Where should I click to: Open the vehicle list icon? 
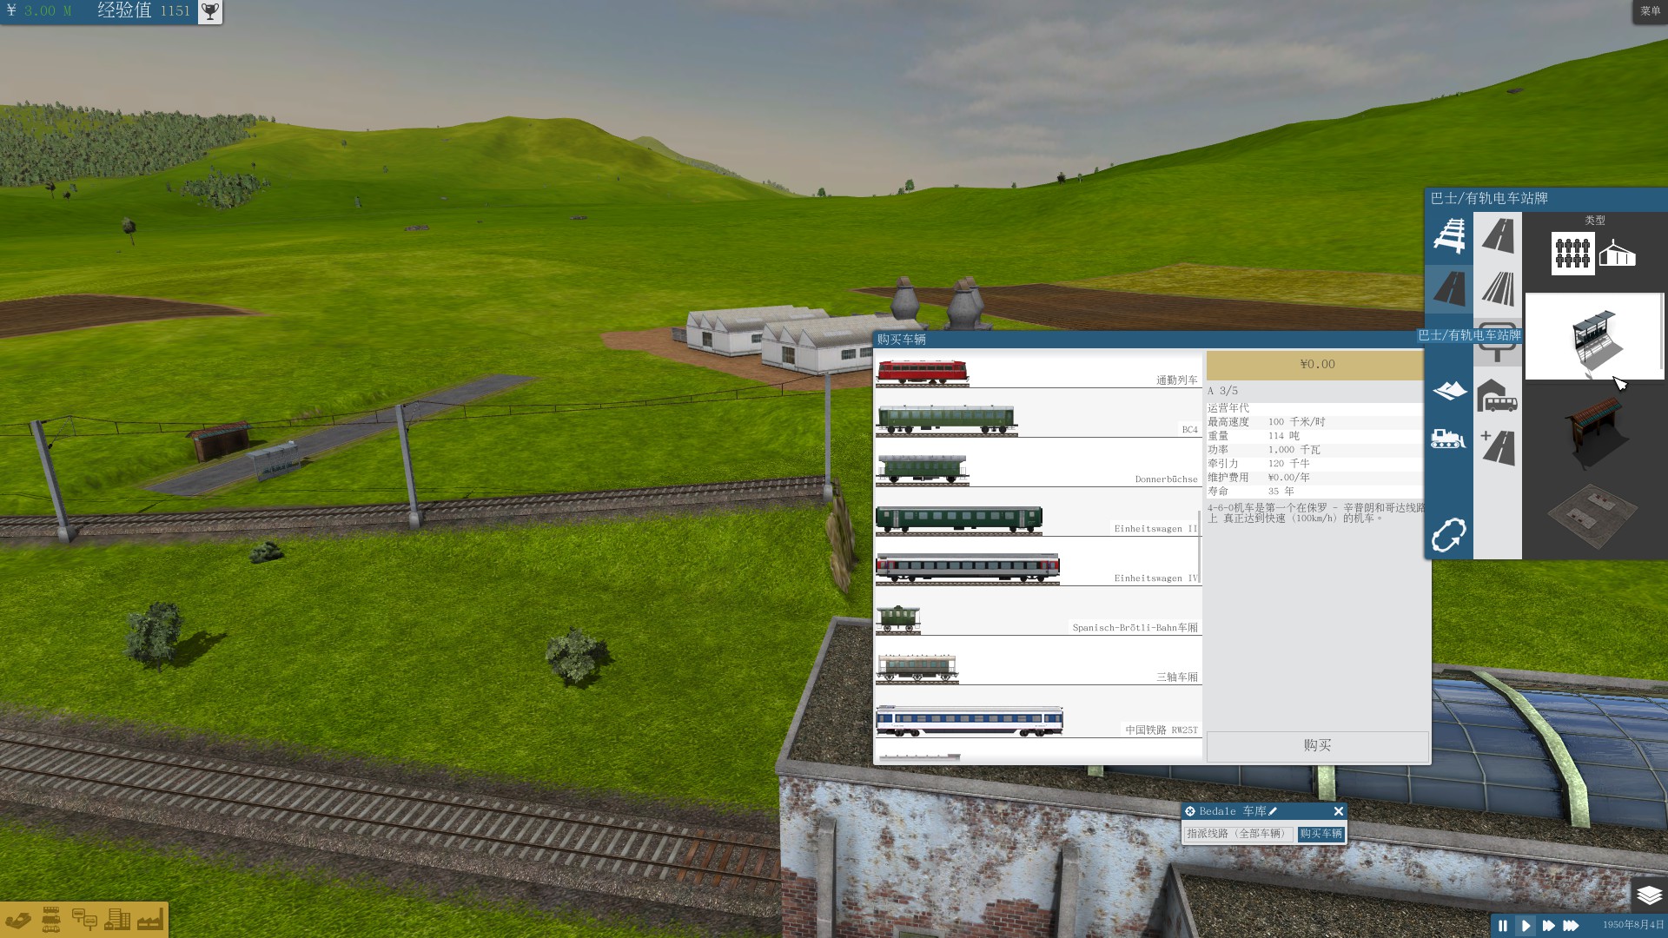[x=51, y=920]
